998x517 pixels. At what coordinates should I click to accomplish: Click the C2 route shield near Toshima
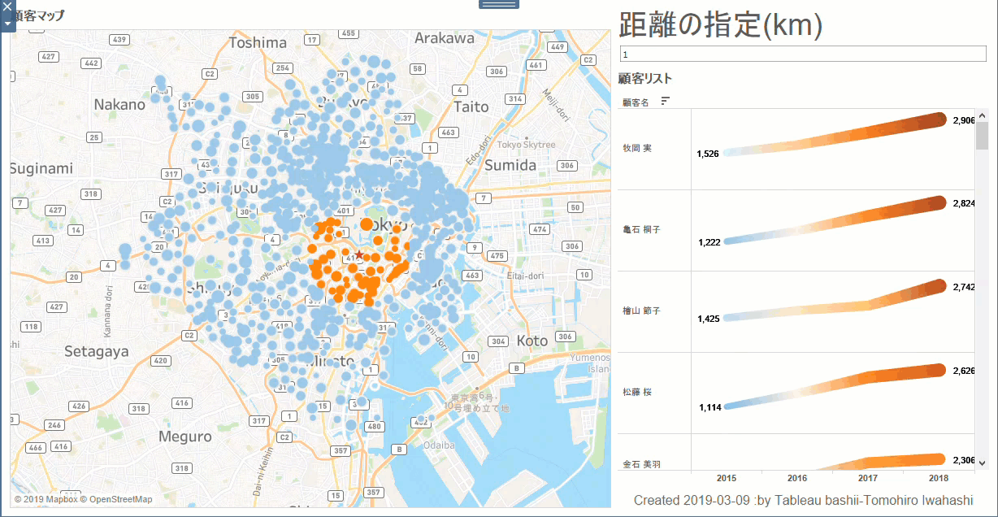point(209,74)
